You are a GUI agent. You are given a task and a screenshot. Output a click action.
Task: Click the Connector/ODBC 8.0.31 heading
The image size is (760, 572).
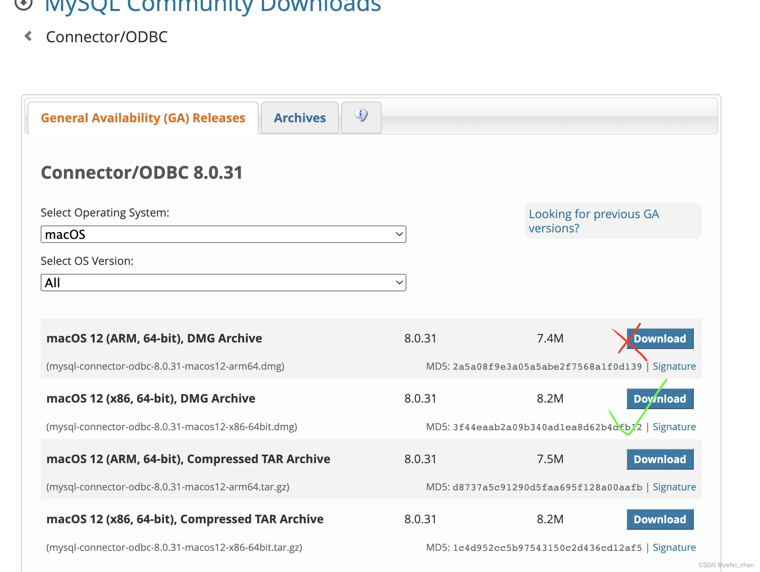(142, 172)
